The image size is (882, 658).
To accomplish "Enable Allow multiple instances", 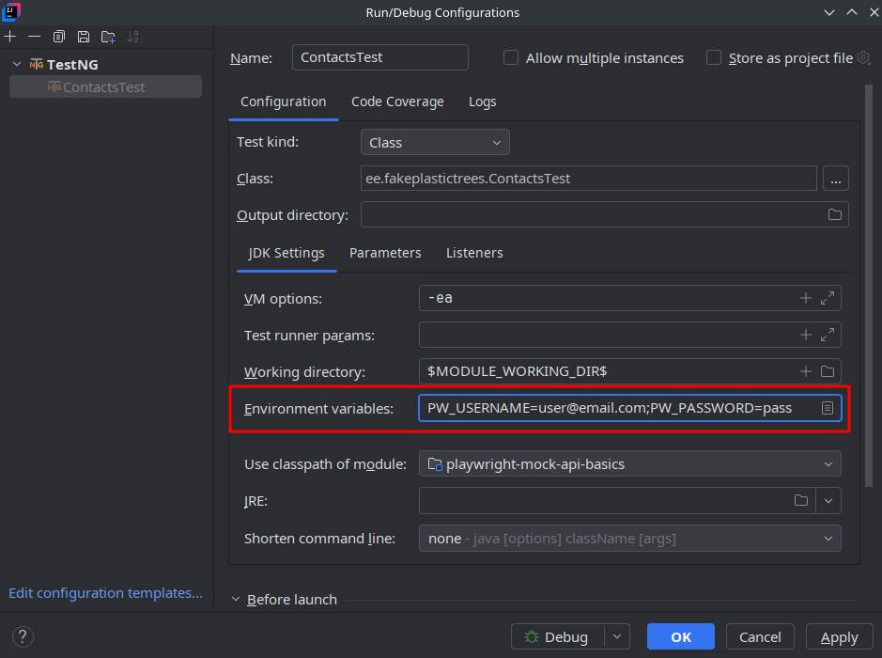I will 511,57.
